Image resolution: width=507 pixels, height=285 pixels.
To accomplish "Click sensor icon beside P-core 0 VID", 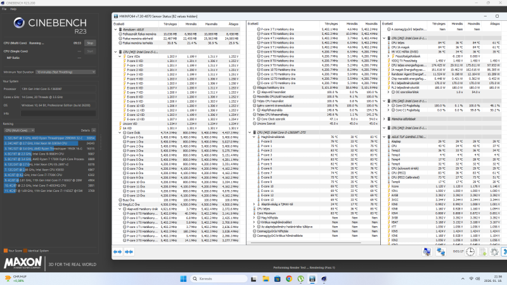I will tap(124, 61).
